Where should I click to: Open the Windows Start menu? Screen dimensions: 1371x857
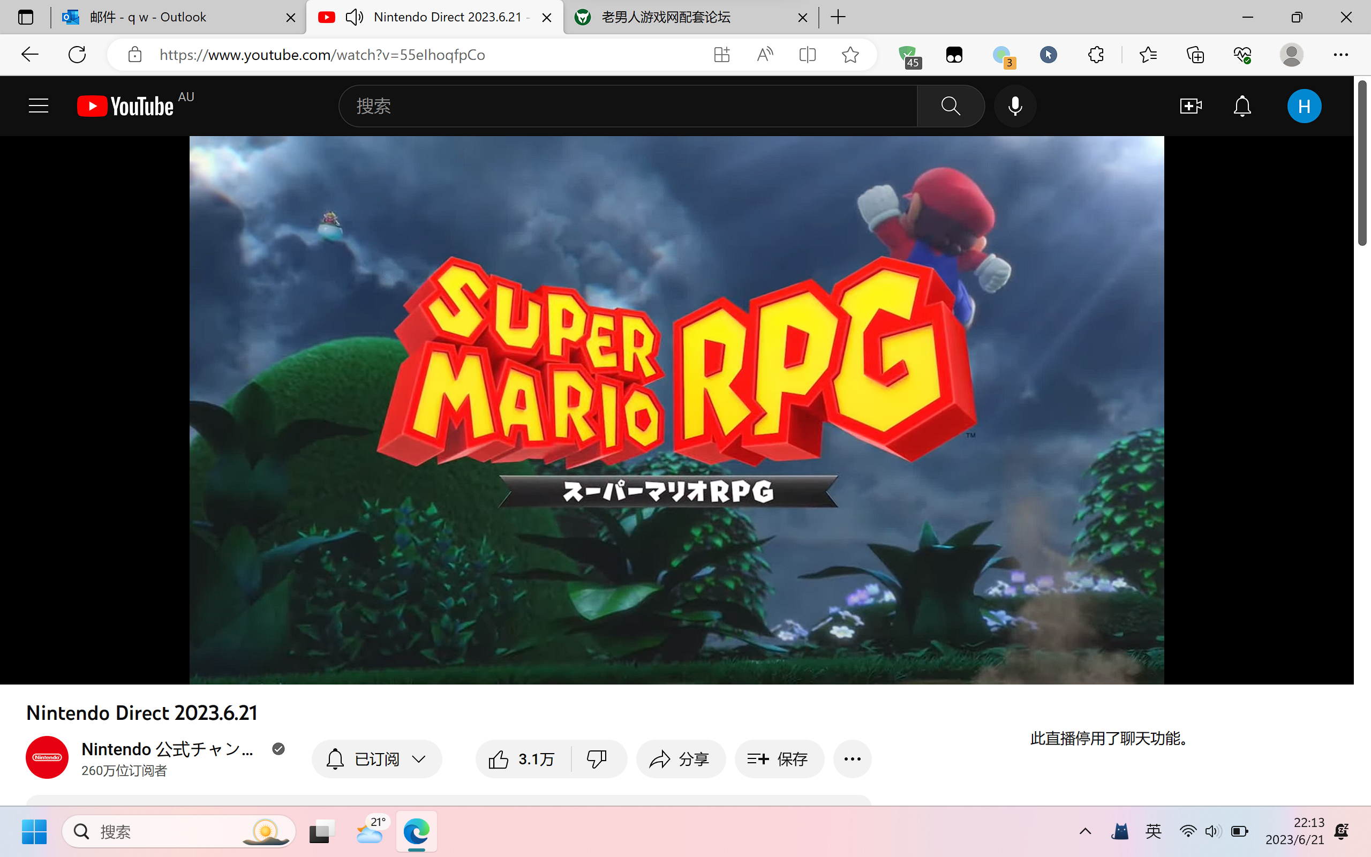[x=34, y=831]
